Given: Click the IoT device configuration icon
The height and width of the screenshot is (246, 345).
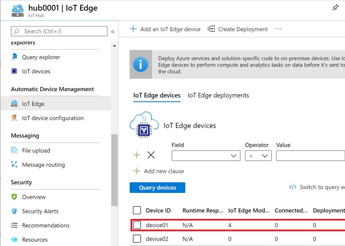Looking at the screenshot, I should [x=14, y=118].
